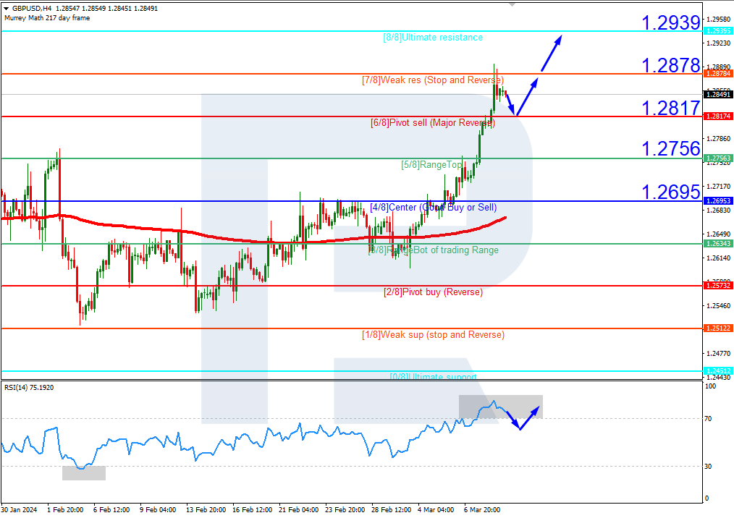Select the [4/8] Center (Good Buy or Sell) label
734x518 pixels.
pos(434,207)
